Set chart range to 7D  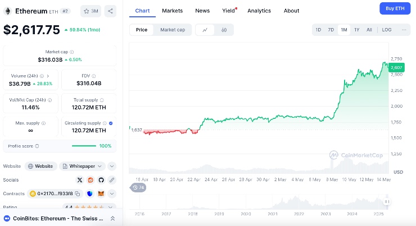331,30
